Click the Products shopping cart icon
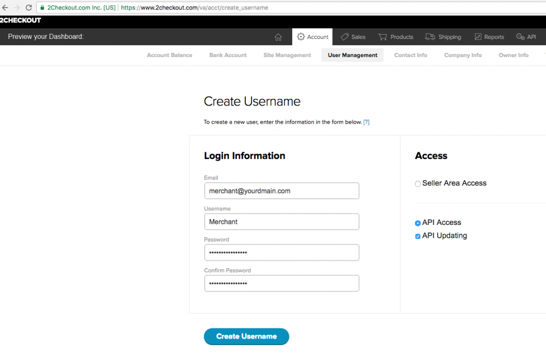Screen dimensions: 546x362 coord(382,37)
